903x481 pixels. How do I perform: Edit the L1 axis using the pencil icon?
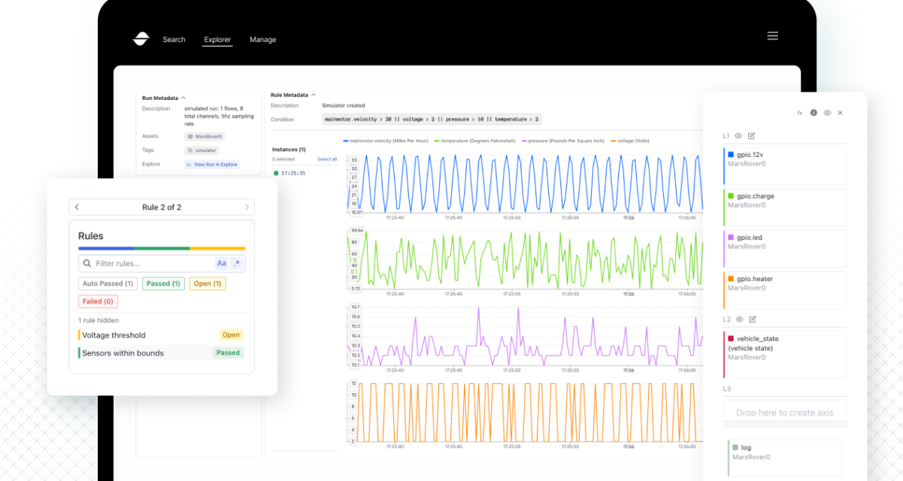click(753, 136)
